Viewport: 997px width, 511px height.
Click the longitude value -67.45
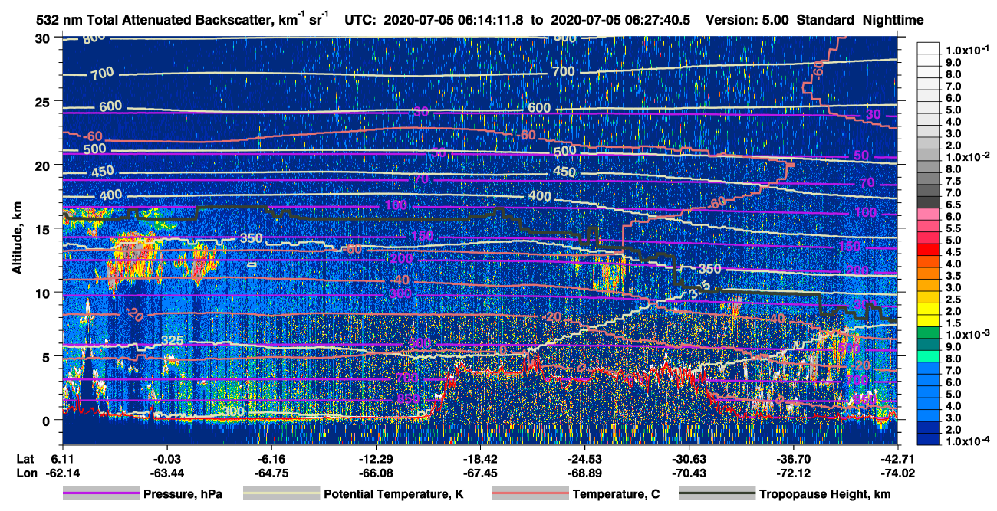point(480,473)
